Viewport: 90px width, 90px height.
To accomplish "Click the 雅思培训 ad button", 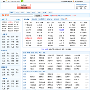I will pos(24,5).
